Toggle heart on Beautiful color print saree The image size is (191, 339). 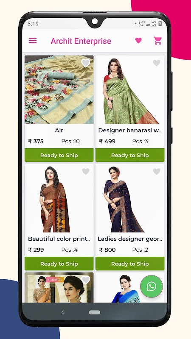[86, 172]
